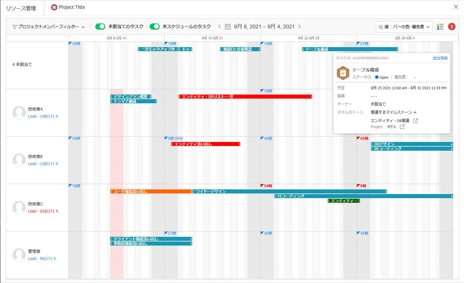The width and height of the screenshot is (464, 283).
Task: Open エンティティ・DB関連 via its external link icon
Action: click(x=416, y=120)
